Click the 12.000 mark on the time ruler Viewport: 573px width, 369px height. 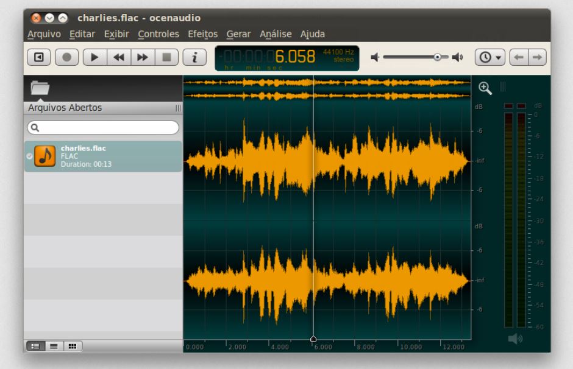click(x=454, y=346)
